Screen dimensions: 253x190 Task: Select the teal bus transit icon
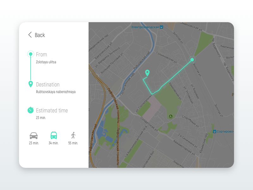(53, 136)
